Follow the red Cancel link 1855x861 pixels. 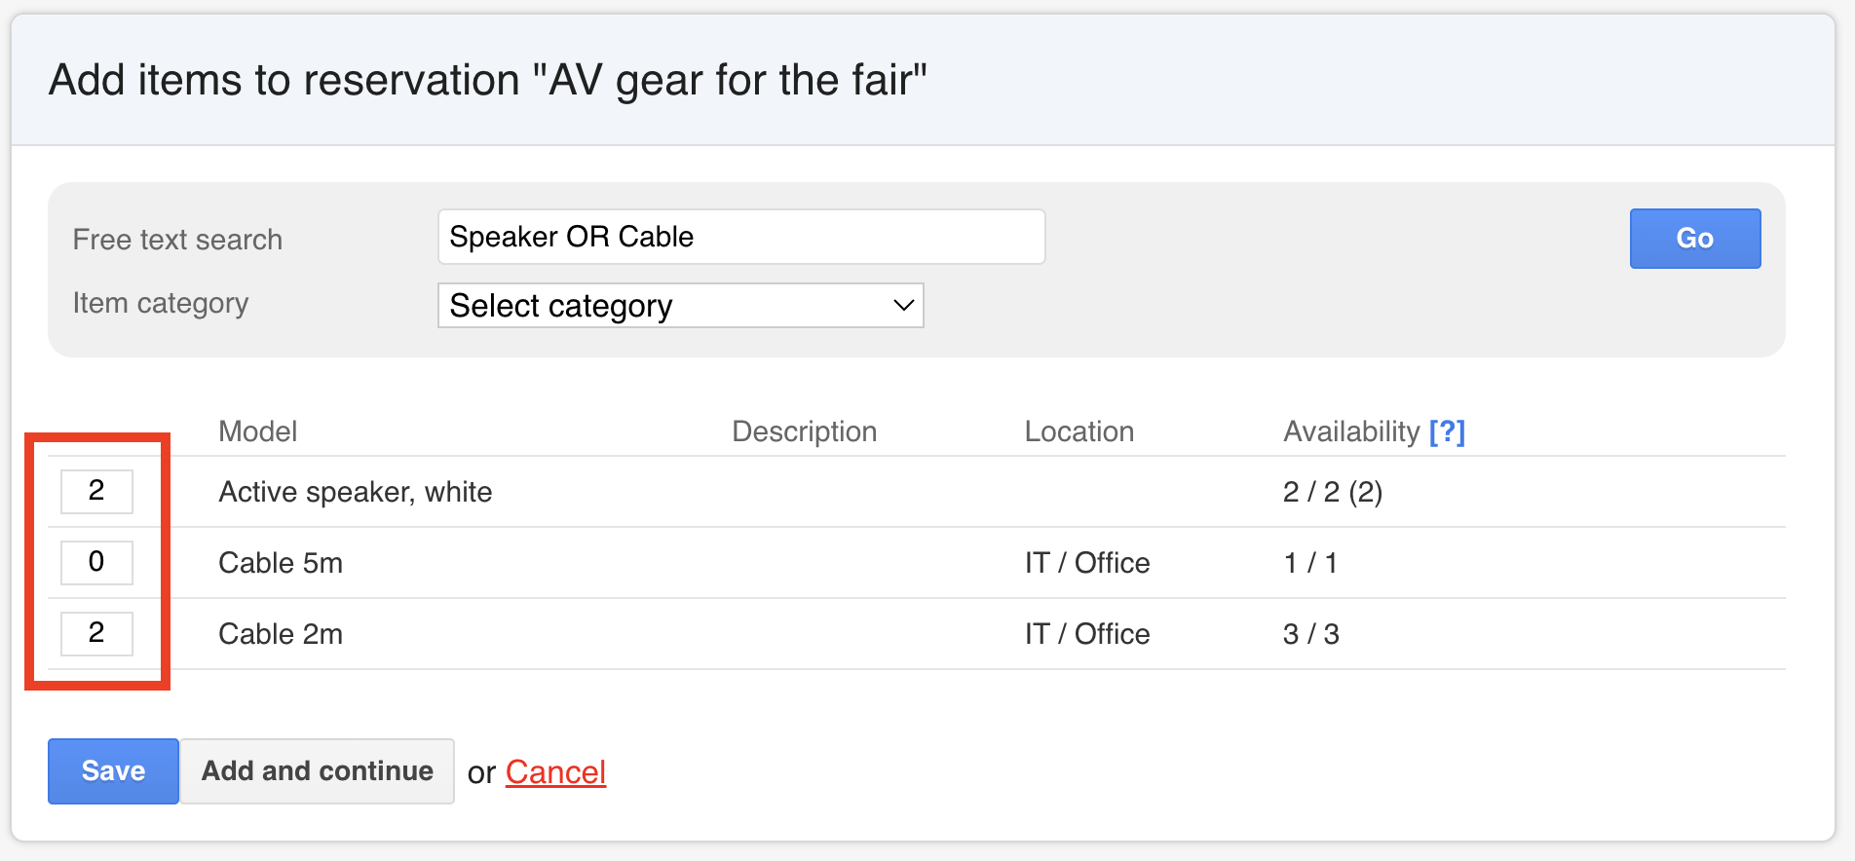click(x=555, y=772)
